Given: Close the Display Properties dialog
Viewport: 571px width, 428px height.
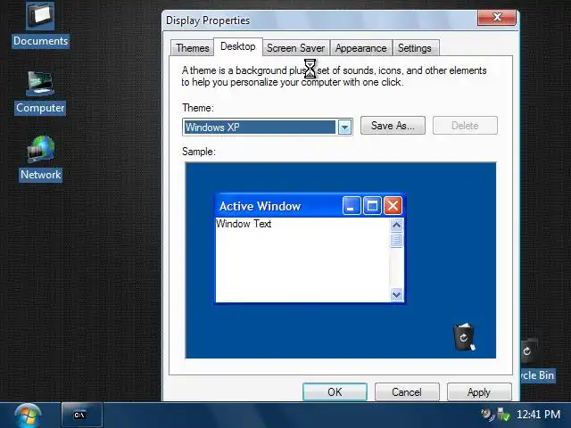Looking at the screenshot, I should coord(497,17).
